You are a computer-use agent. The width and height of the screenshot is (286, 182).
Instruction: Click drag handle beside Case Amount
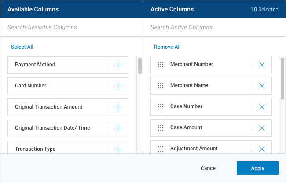click(x=161, y=128)
